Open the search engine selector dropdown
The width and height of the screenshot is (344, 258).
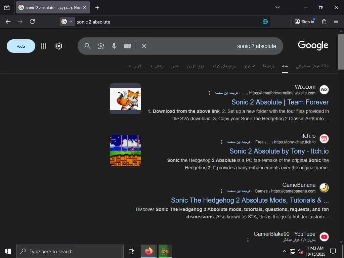[x=67, y=21]
